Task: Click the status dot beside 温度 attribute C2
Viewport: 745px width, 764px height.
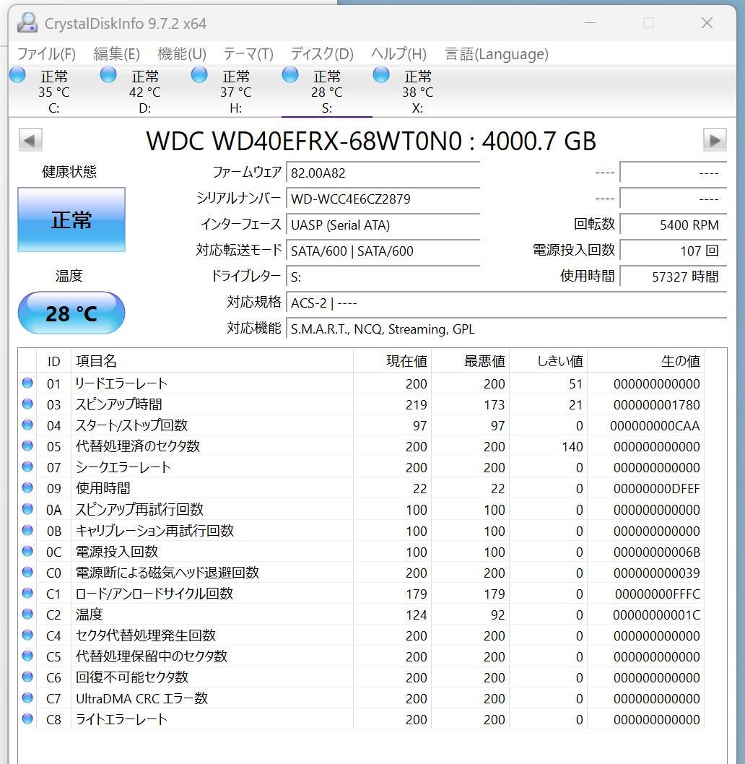Action: (27, 615)
